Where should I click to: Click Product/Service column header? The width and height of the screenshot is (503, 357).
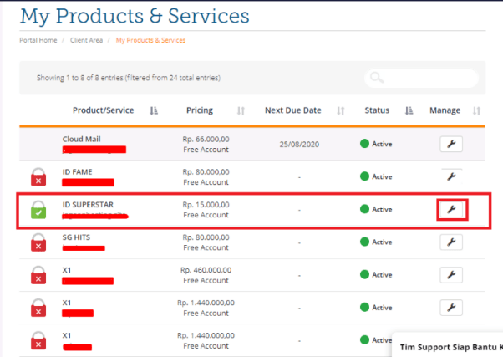[104, 110]
